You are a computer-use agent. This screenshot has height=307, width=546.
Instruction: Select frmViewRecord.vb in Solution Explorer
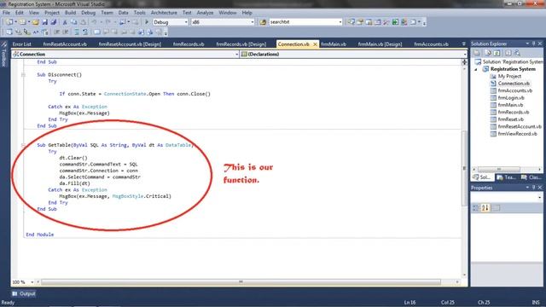pyautogui.click(x=517, y=134)
